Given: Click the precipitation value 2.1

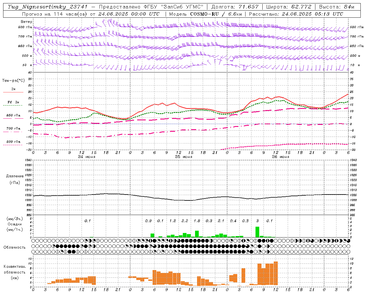Looking at the screenshot, I should [x=221, y=221].
